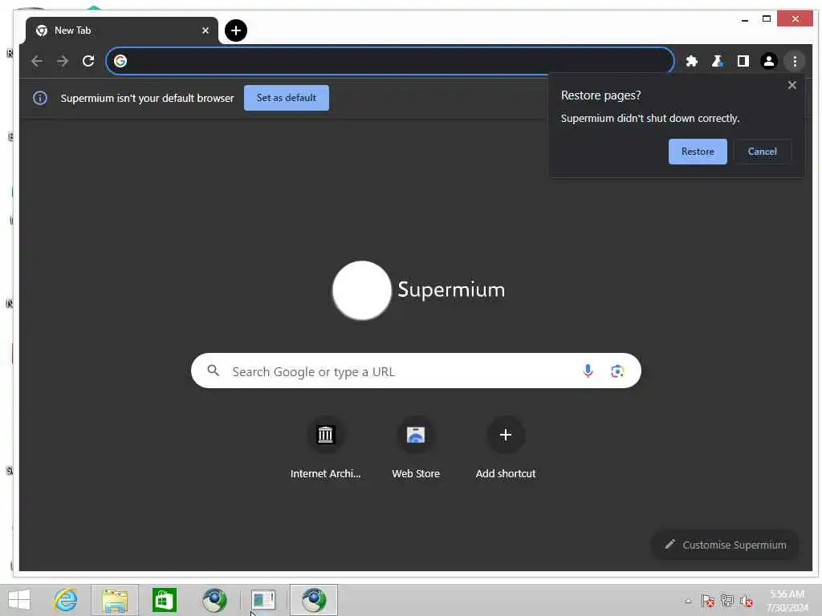Image resolution: width=822 pixels, height=616 pixels.
Task: Launch Internet Explorer from taskbar
Action: [x=66, y=600]
